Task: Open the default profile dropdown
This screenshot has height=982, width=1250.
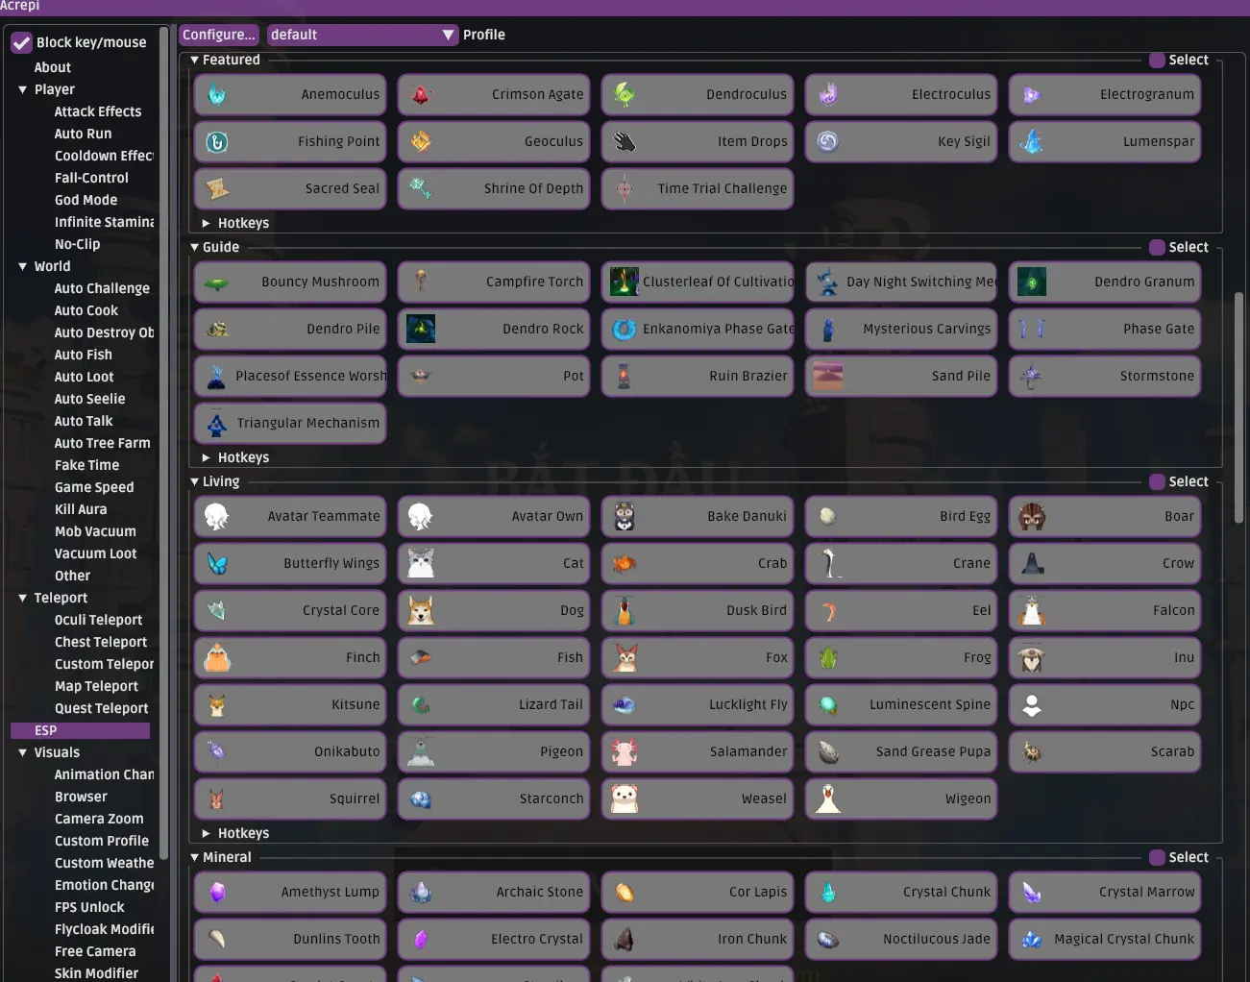Action: coord(362,35)
